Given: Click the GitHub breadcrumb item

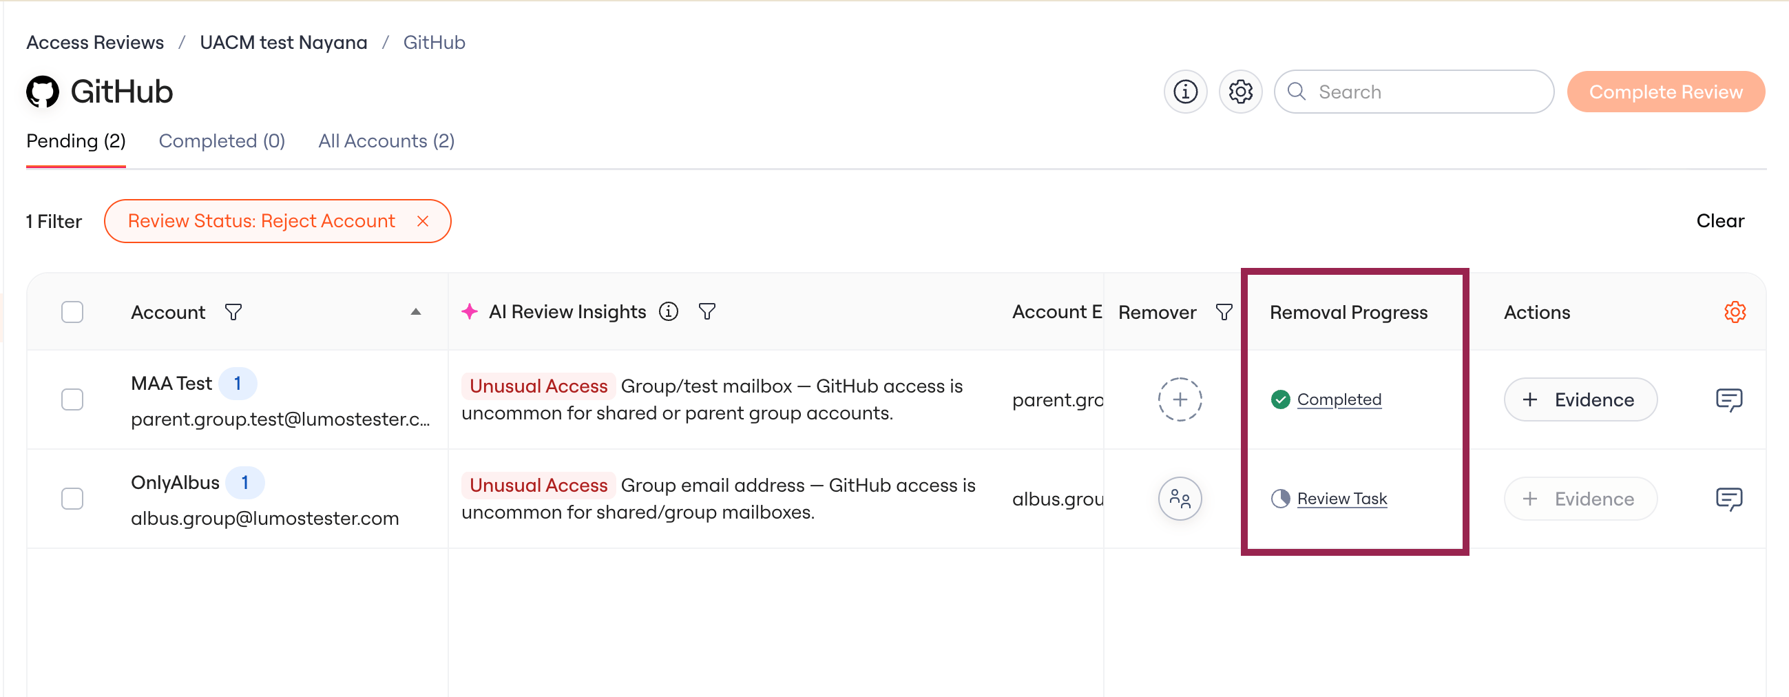Looking at the screenshot, I should point(434,43).
